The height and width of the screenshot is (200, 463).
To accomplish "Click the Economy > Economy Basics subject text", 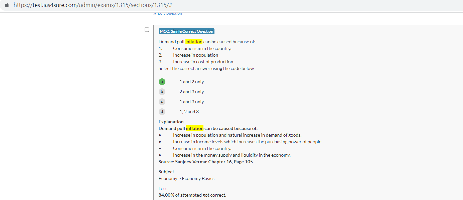I will (x=186, y=178).
